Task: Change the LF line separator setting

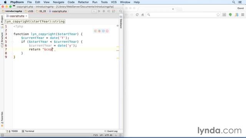Action: coord(101,135)
